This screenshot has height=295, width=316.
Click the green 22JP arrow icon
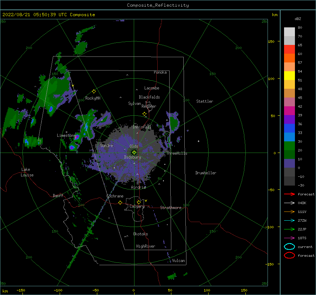(x=289, y=229)
